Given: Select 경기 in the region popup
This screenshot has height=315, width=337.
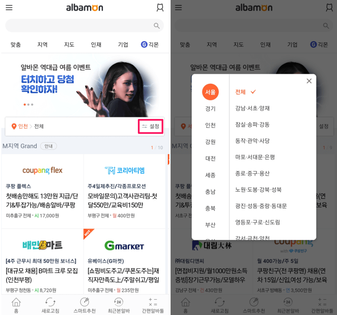Looking at the screenshot, I should [210, 108].
